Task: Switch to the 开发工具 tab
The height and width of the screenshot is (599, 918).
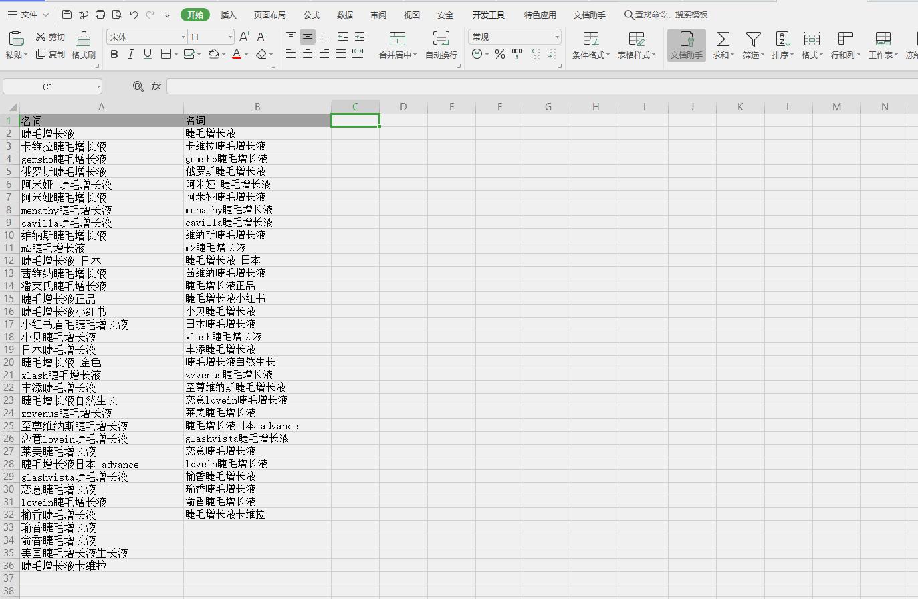Action: tap(489, 15)
